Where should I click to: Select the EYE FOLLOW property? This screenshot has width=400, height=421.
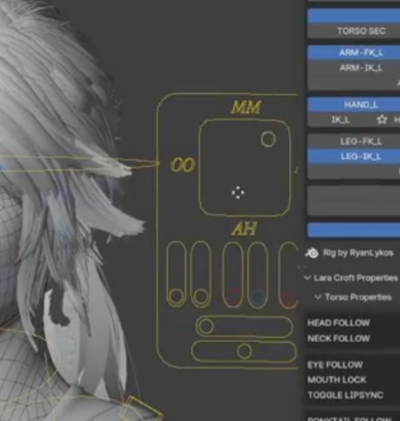tap(335, 365)
